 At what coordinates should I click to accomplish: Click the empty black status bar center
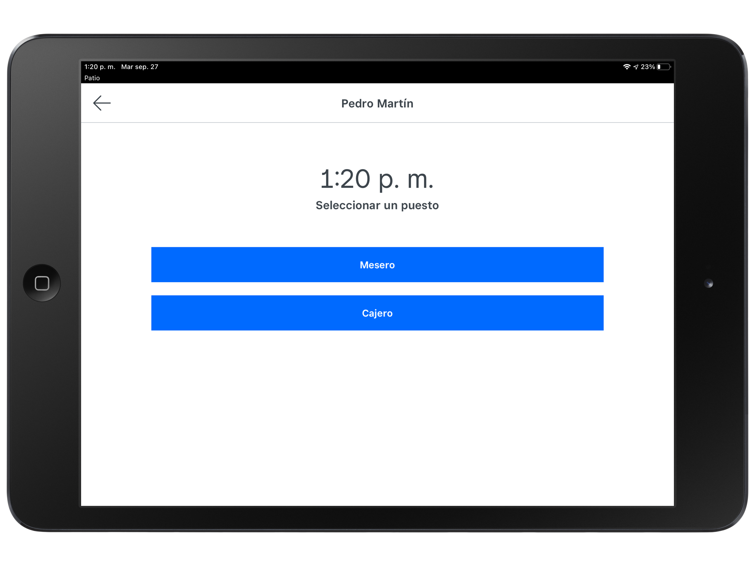point(377,72)
